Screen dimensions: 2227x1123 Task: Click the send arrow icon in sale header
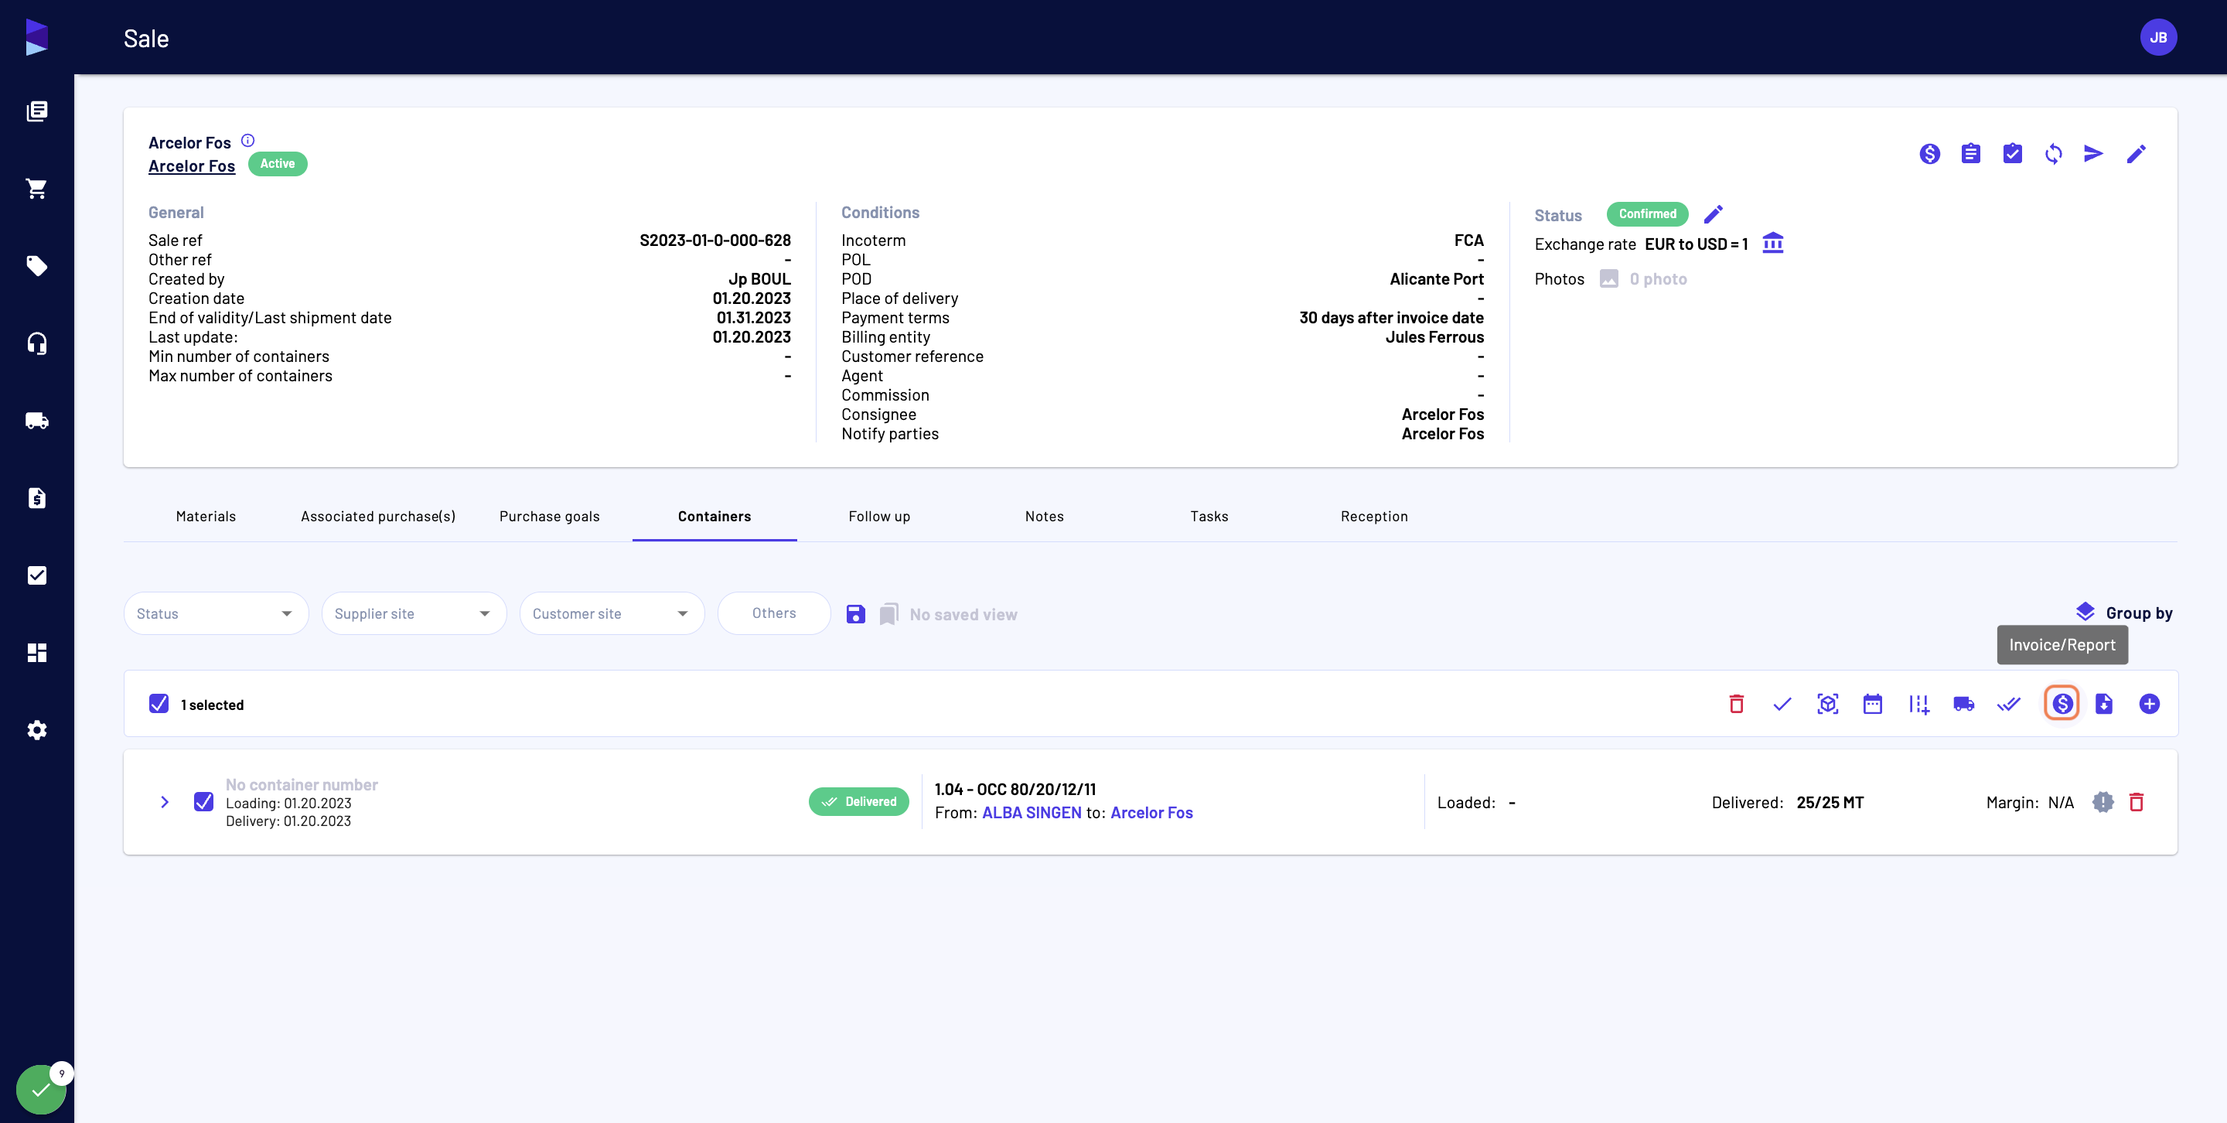click(x=2093, y=154)
